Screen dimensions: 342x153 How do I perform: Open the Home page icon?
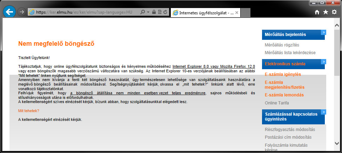pyautogui.click(x=317, y=12)
